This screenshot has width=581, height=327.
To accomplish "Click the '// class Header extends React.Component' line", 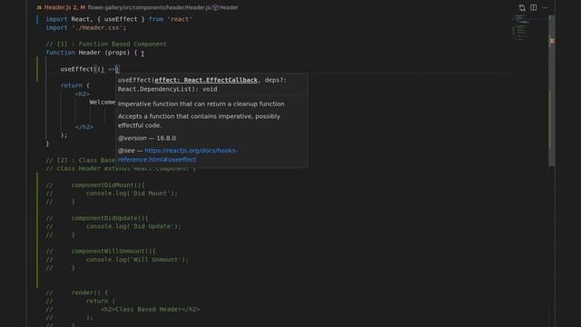I will (x=121, y=169).
